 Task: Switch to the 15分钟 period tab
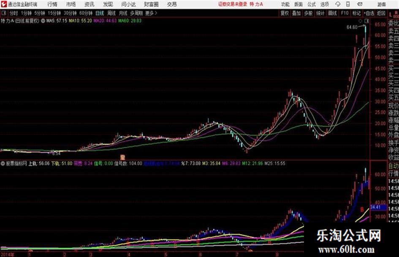tap(54, 13)
